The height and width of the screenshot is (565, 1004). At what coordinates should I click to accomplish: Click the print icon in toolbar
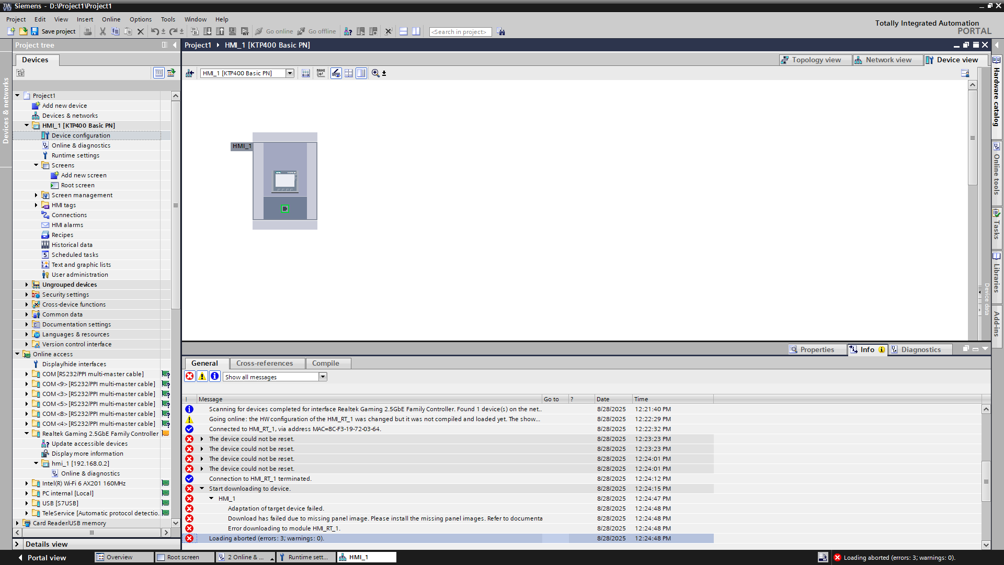pyautogui.click(x=88, y=31)
